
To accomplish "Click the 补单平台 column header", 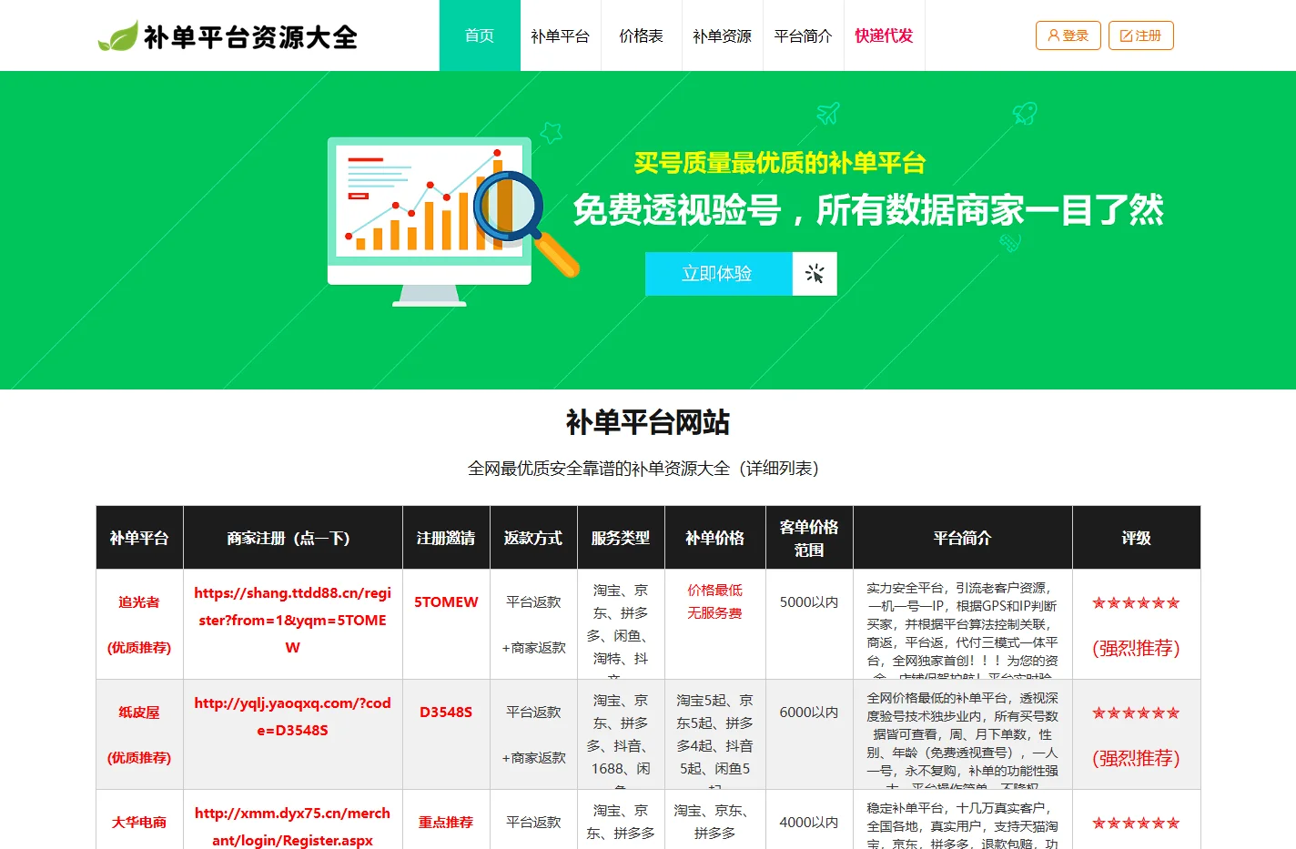I will (139, 538).
